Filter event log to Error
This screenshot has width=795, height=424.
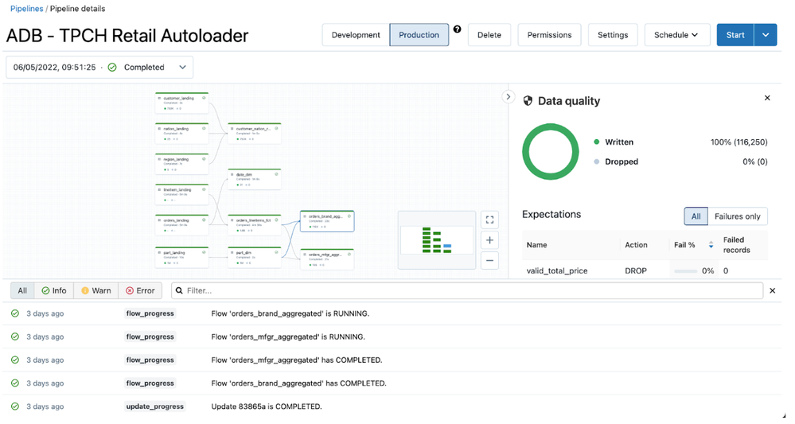pos(140,291)
